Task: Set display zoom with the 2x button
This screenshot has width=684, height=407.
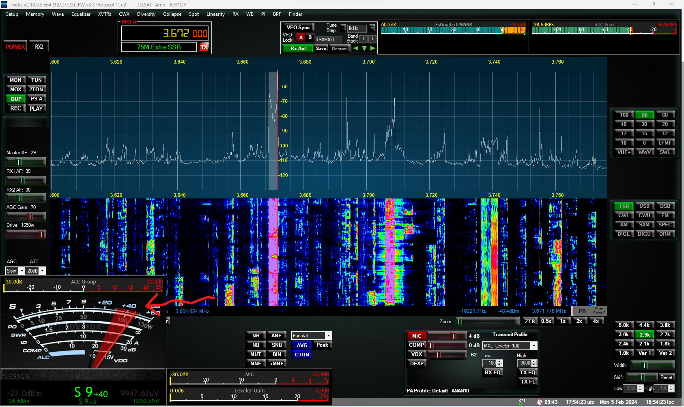Action: coord(579,321)
